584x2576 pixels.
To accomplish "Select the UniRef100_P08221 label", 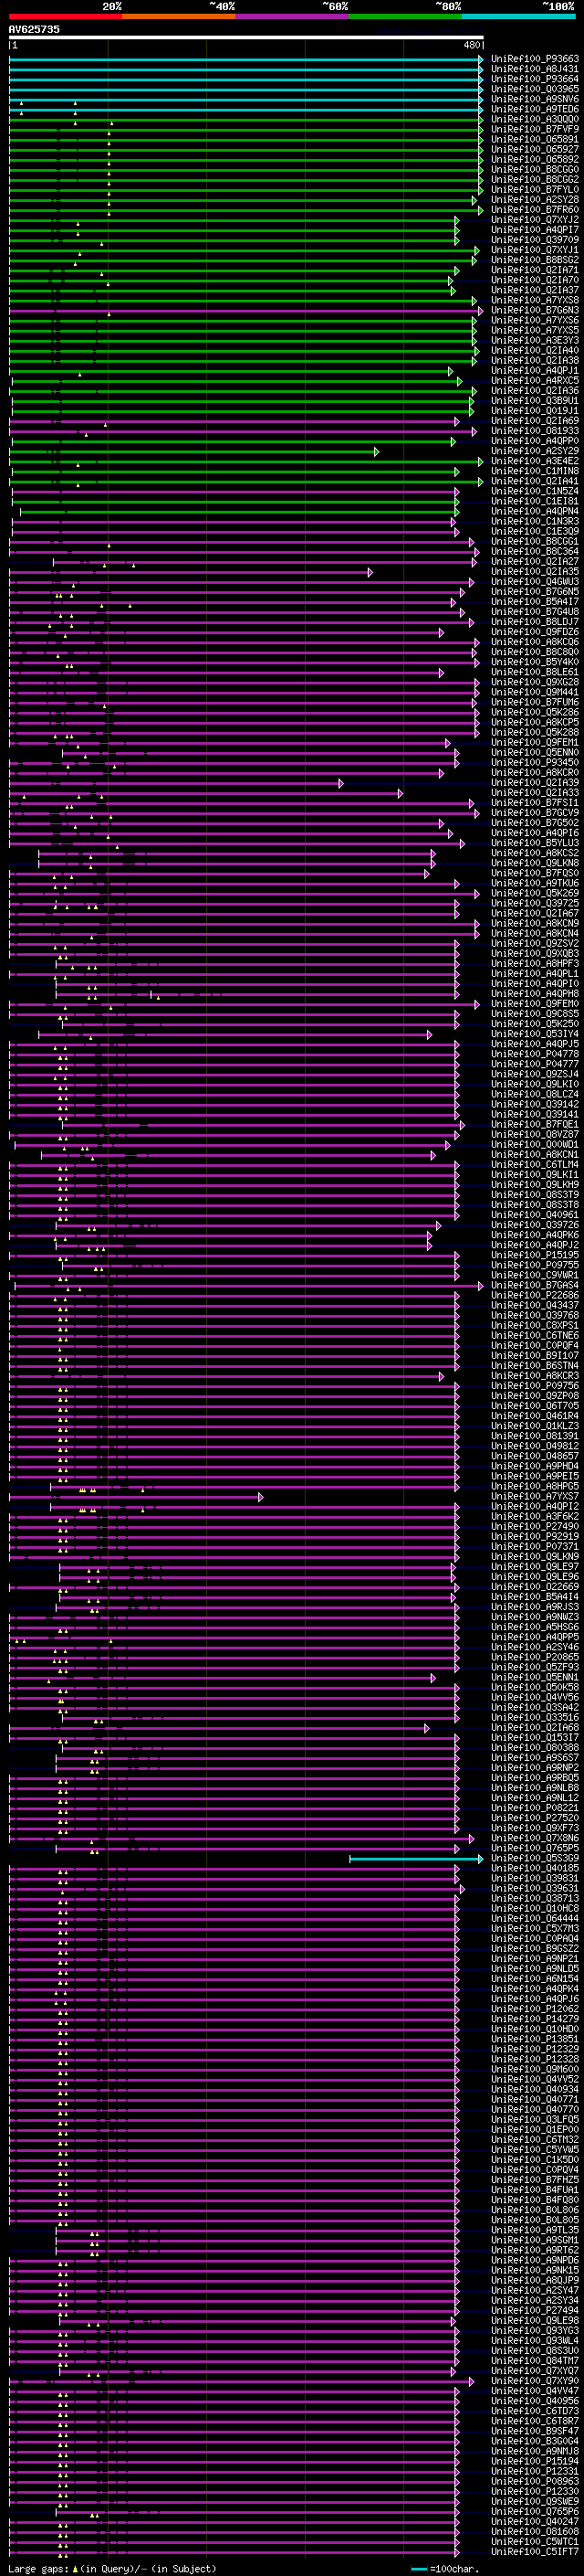I will point(535,1808).
